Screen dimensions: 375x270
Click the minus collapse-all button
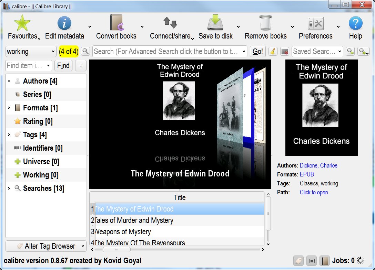pos(81,65)
